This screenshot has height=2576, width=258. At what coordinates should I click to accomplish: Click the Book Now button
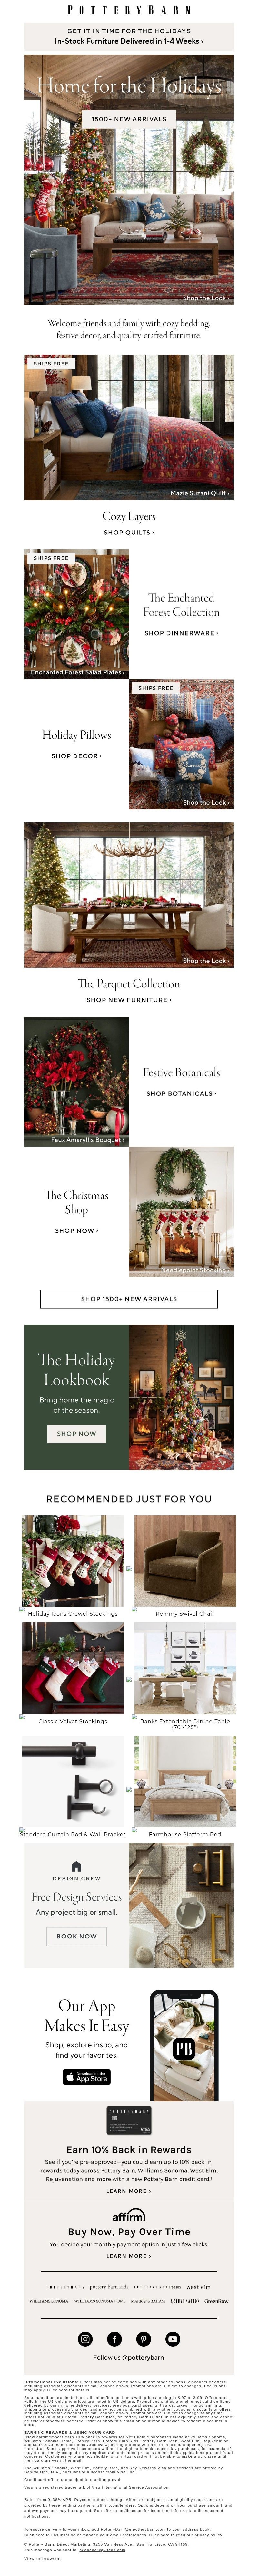76,1936
